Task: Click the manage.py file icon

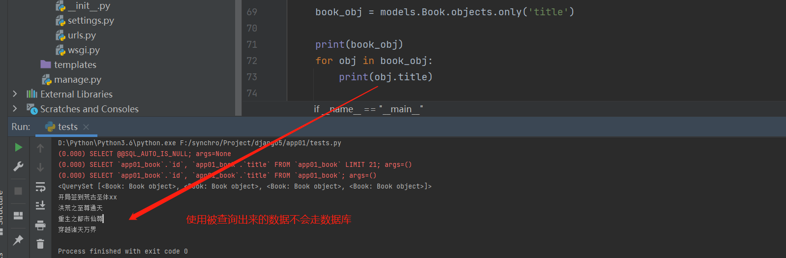Action: tap(47, 80)
